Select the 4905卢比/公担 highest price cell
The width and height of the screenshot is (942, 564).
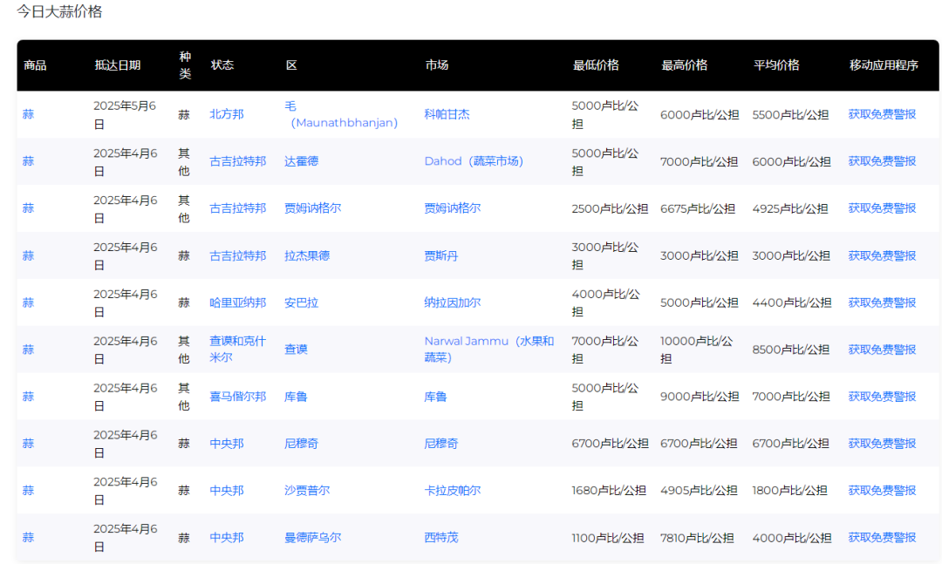[699, 490]
